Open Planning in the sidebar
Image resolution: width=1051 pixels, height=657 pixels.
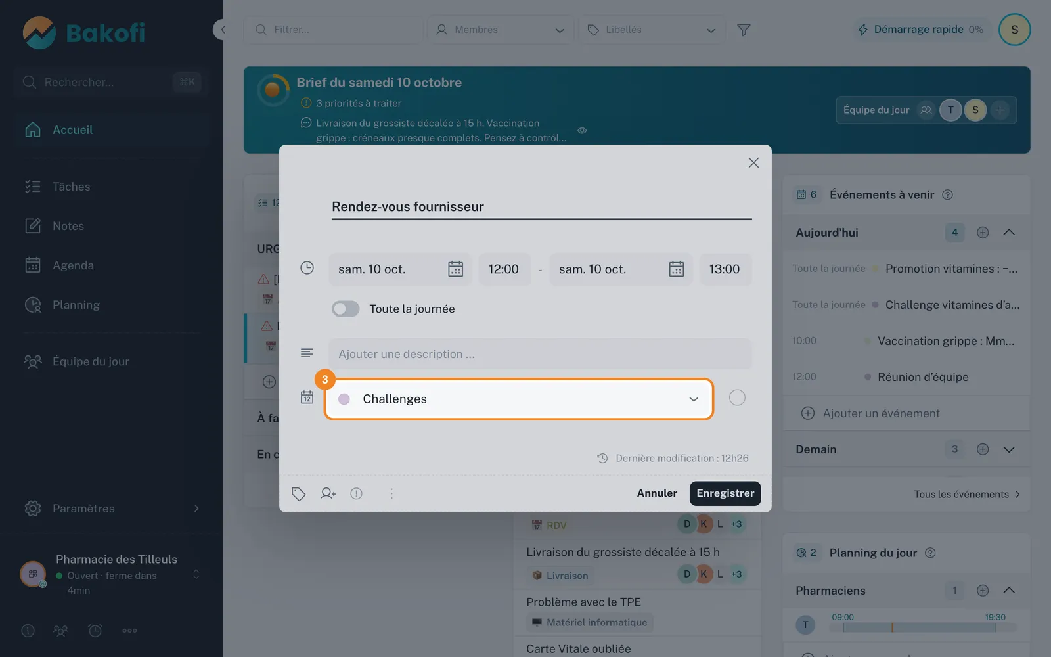112,305
